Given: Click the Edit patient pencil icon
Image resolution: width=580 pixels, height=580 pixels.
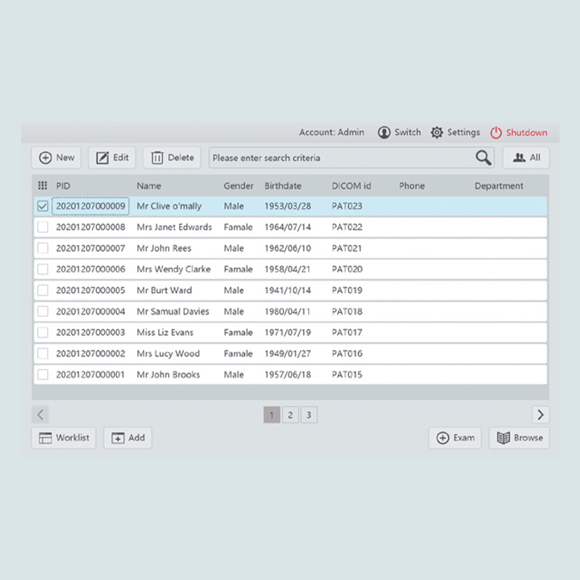Looking at the screenshot, I should click(x=102, y=157).
